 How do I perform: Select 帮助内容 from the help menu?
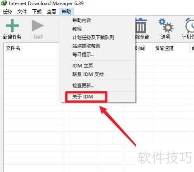(97, 21)
